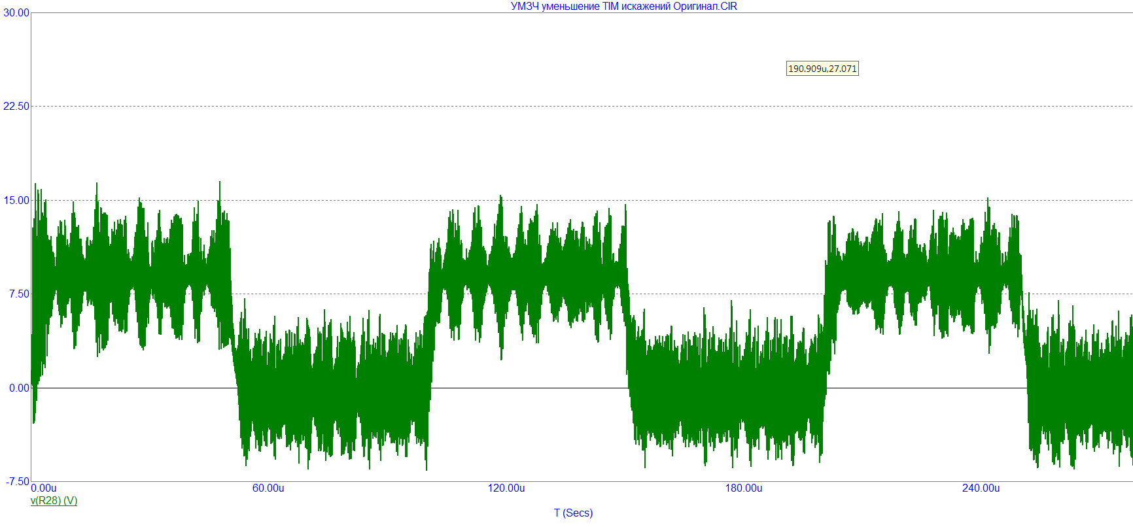Click the 190.909u,27.071 cursor tooltip

coord(822,69)
